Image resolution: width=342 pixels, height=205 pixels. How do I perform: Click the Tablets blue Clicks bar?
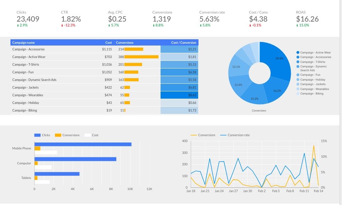tap(57, 174)
